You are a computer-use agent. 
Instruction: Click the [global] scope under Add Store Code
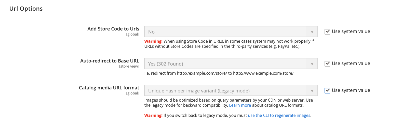click(133, 34)
